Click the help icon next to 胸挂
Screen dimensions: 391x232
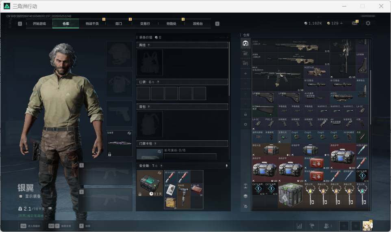coord(149,45)
